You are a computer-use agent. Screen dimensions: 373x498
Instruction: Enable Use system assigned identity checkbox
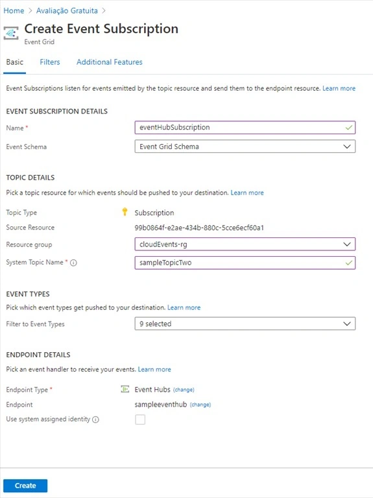(x=140, y=420)
